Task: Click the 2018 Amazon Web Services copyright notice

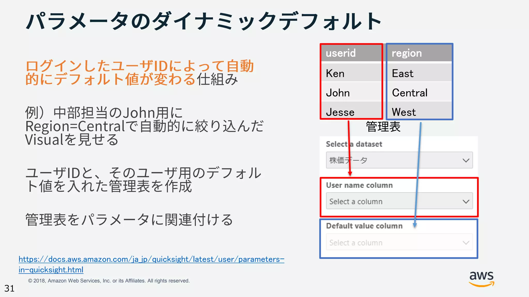Action: (109, 281)
